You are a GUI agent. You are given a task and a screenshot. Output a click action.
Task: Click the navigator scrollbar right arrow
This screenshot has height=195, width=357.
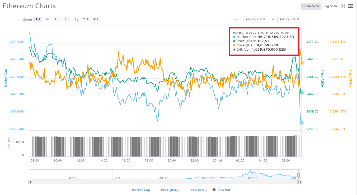coord(300,182)
